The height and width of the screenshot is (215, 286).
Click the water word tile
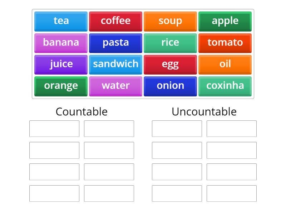pos(115,86)
